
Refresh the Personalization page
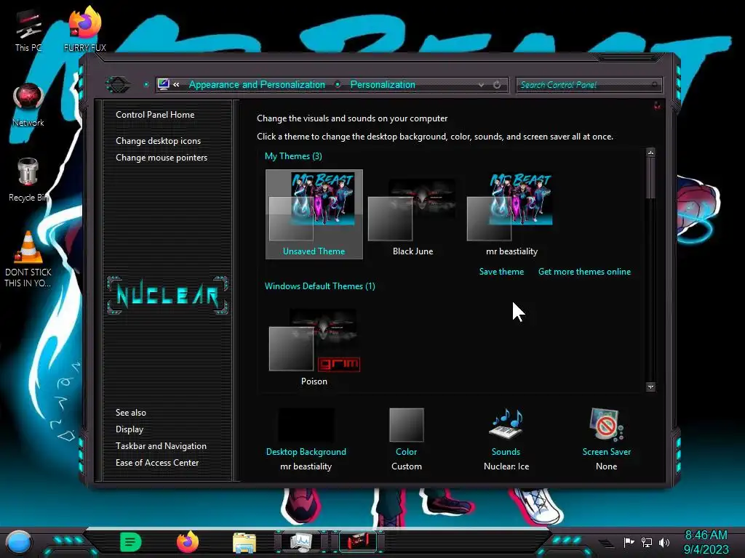497,85
